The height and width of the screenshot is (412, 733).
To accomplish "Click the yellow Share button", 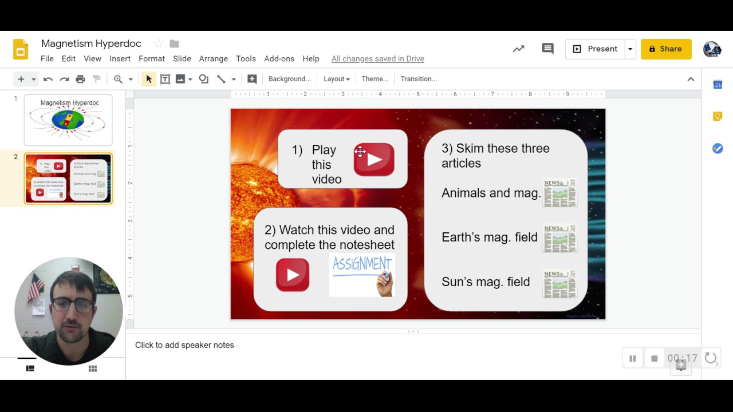I will pos(666,49).
